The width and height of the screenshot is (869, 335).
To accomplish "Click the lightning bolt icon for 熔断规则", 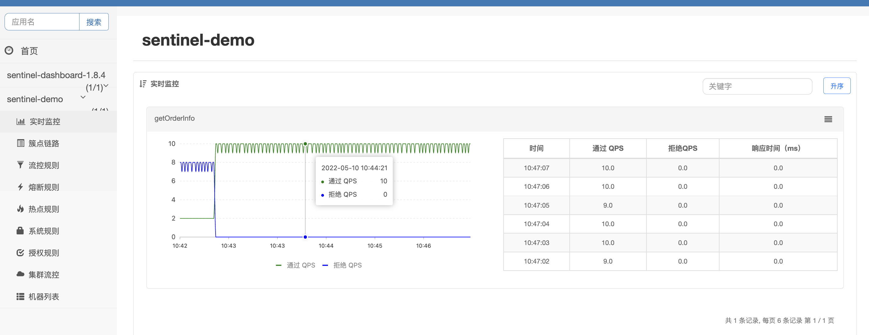I will click(21, 187).
